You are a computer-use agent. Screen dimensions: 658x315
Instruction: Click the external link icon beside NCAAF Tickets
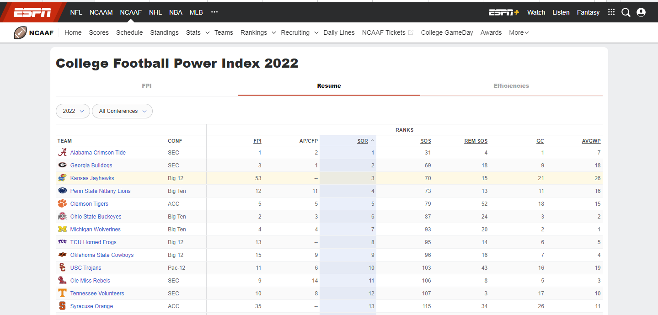[411, 32]
